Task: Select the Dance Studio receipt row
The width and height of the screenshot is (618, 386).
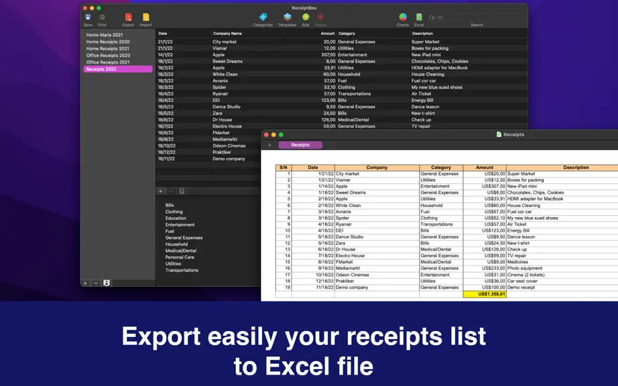Action: (x=341, y=107)
